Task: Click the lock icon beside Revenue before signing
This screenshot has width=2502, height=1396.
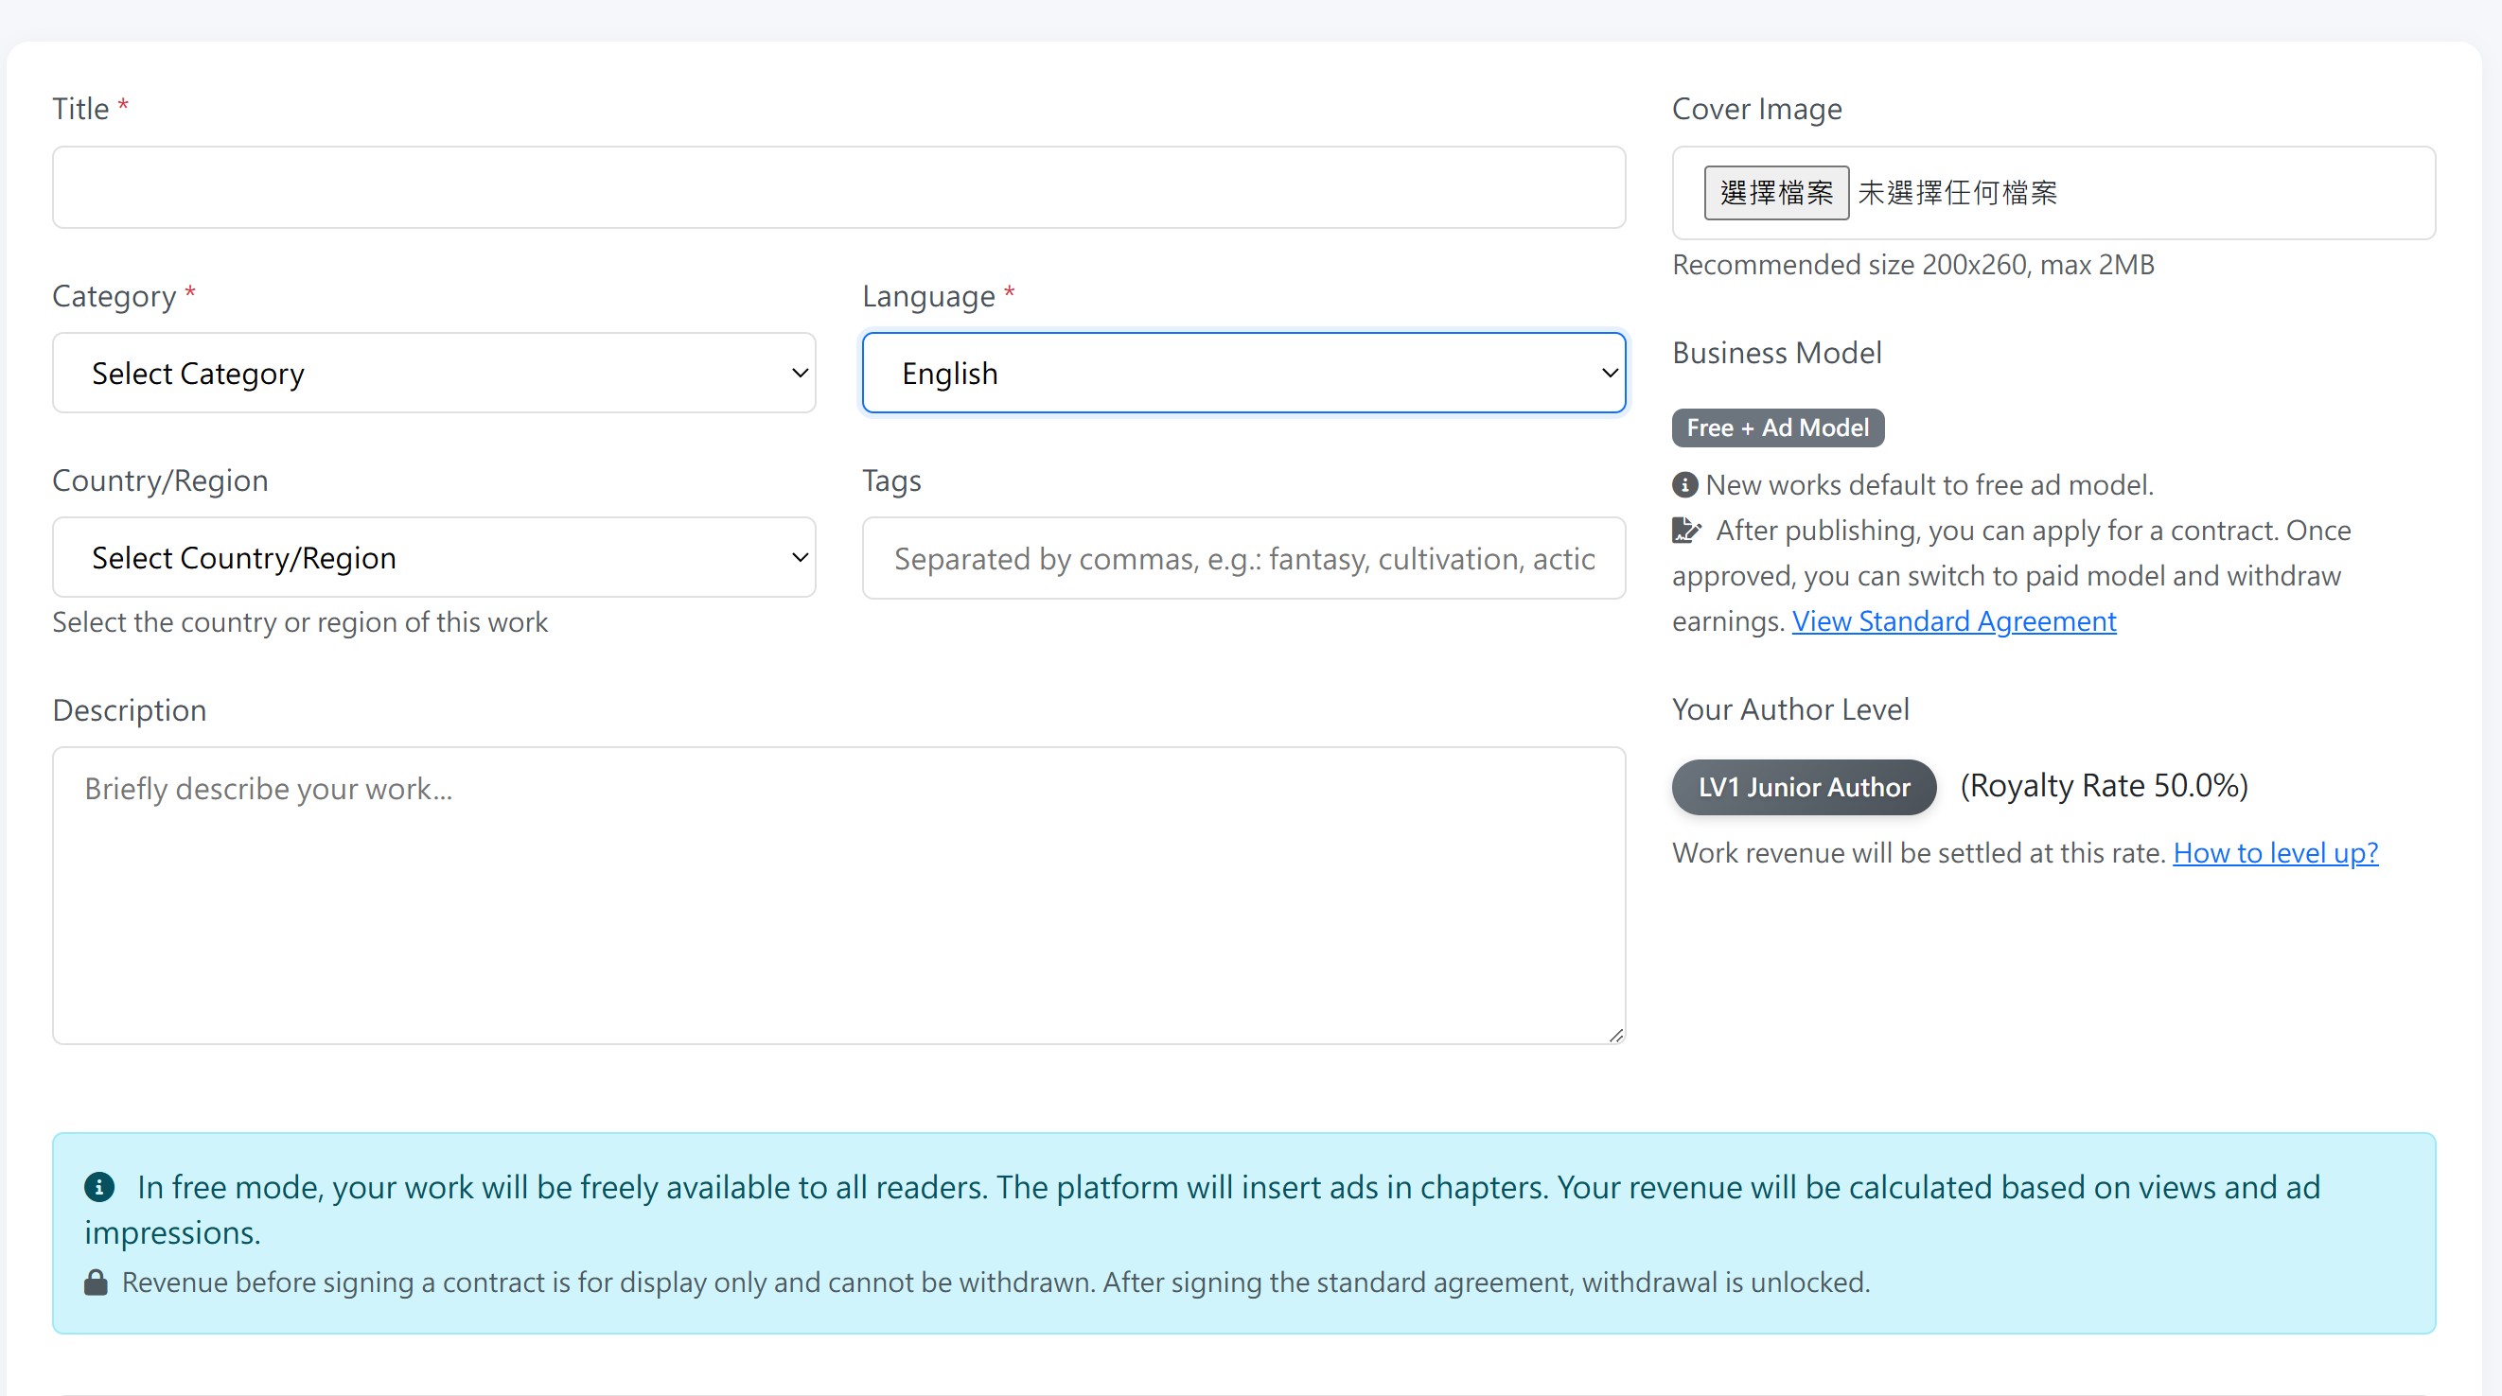Action: (96, 1283)
